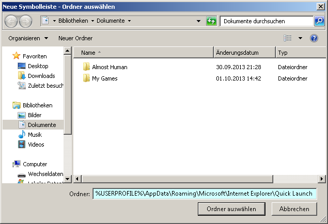This screenshot has height=224, width=328.
Task: Click navigation pane scroll down arrow
Action: pos(67,179)
